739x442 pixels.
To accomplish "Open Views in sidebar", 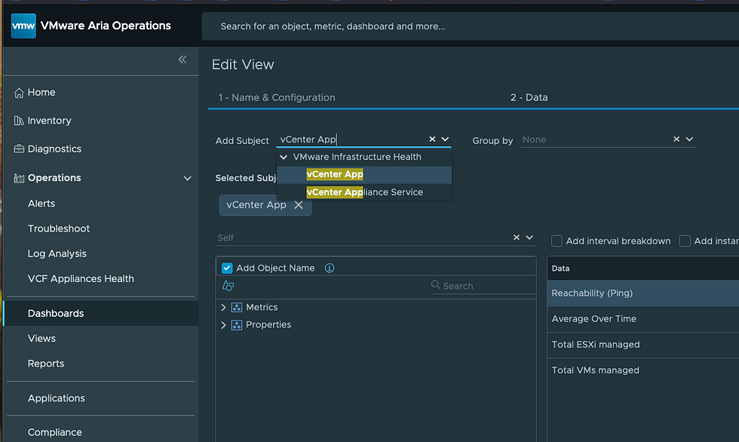I will tap(41, 339).
